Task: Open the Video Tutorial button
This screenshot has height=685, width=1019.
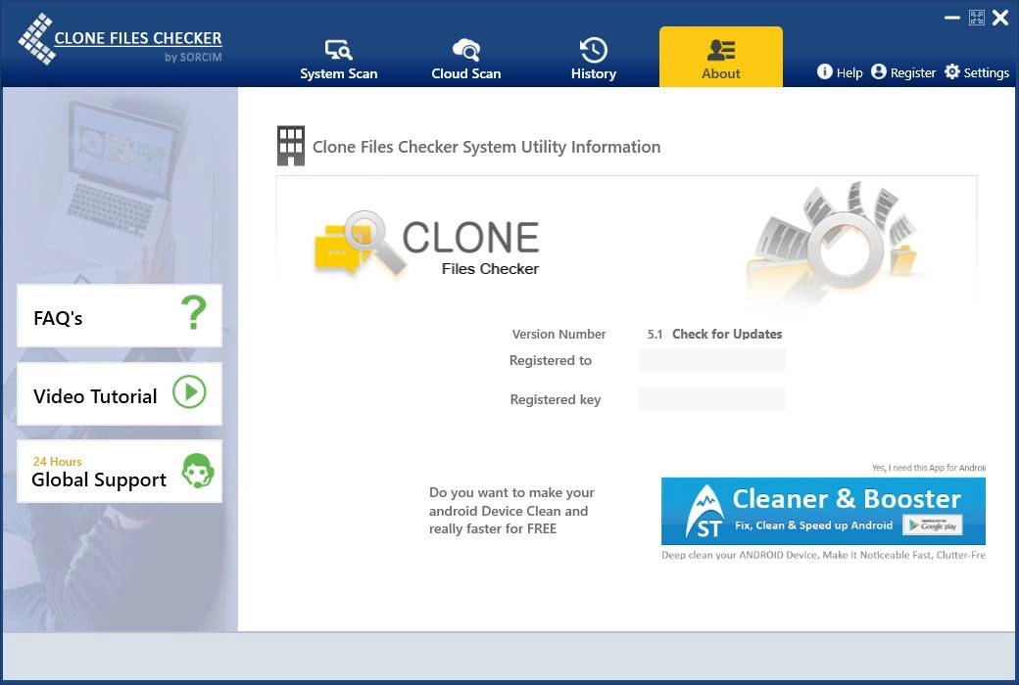Action: (120, 394)
